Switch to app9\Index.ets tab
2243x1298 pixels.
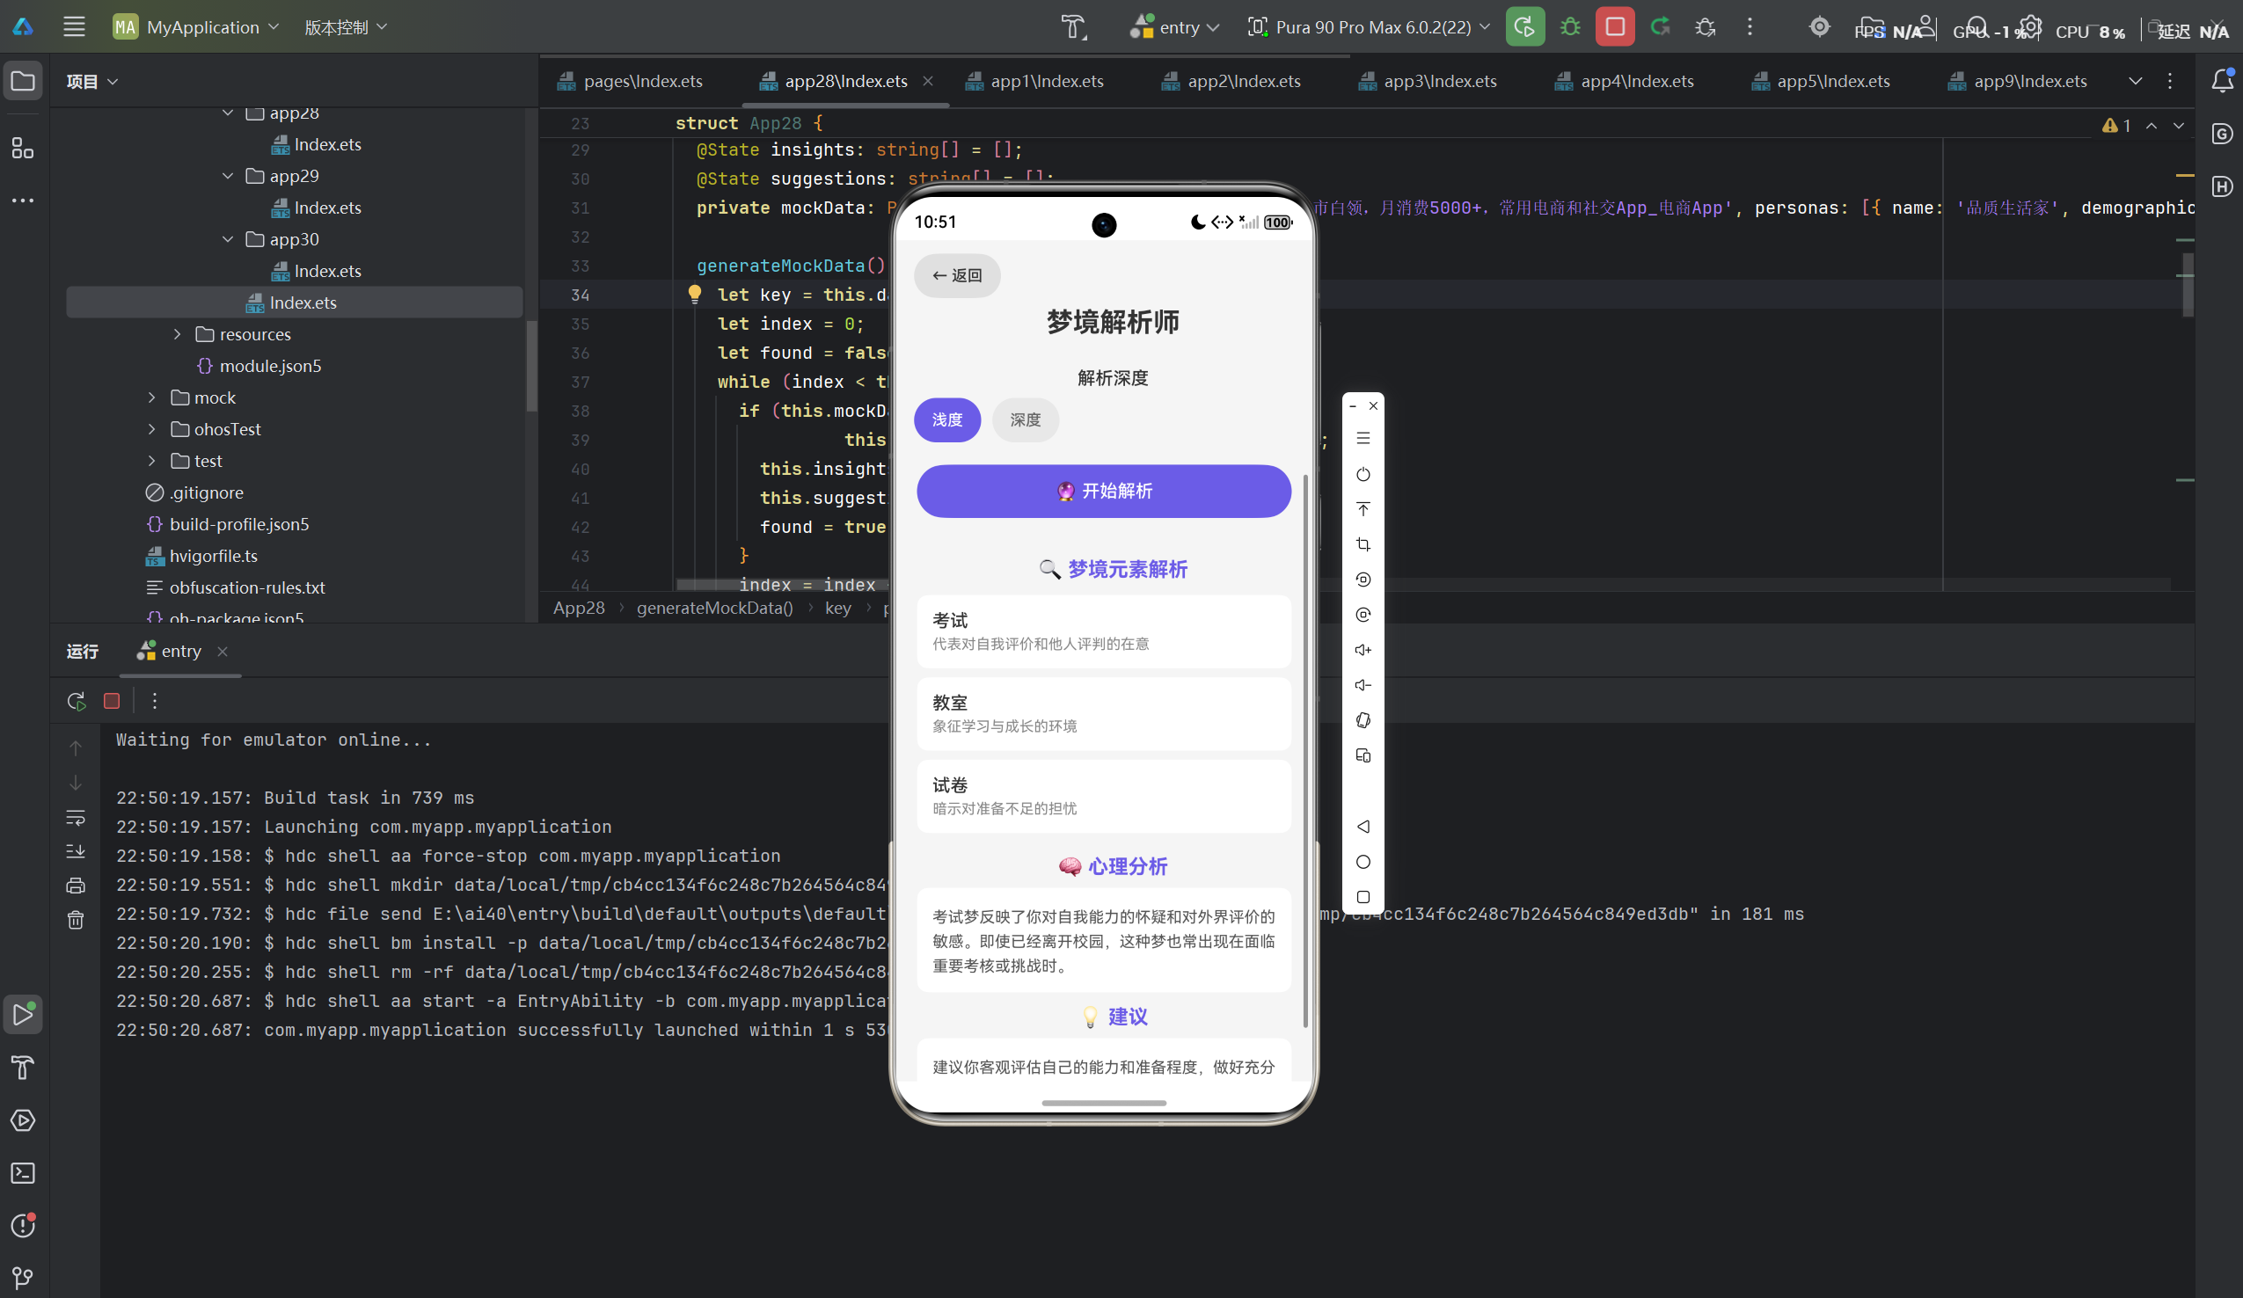click(2018, 81)
